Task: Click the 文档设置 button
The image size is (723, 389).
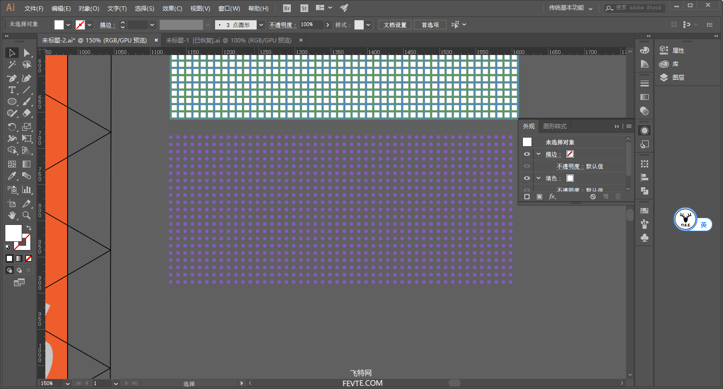Action: click(395, 25)
